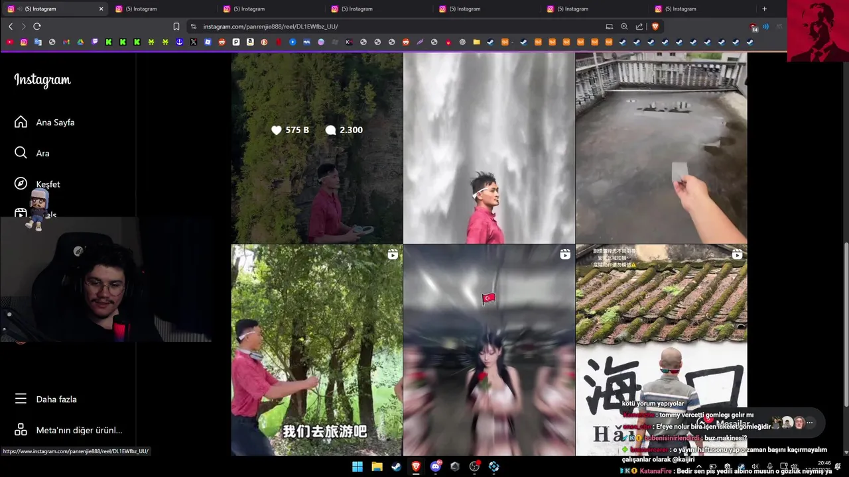The width and height of the screenshot is (849, 477).
Task: Open yellow folder bookmark
Action: [476, 42]
